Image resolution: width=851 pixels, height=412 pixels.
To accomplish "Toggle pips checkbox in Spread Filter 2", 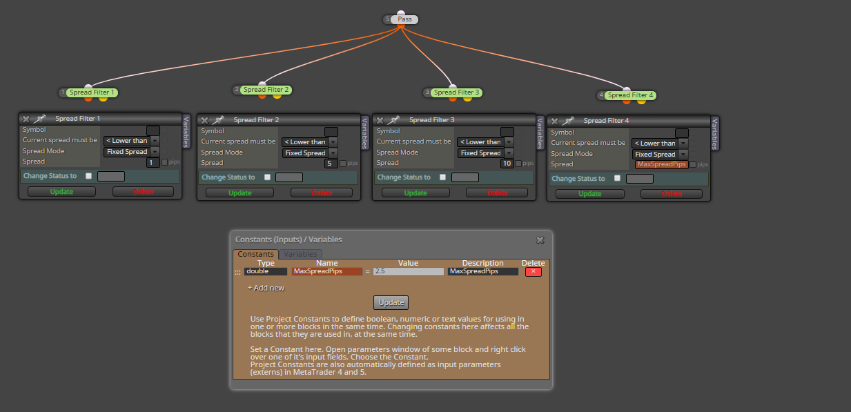I will click(342, 164).
